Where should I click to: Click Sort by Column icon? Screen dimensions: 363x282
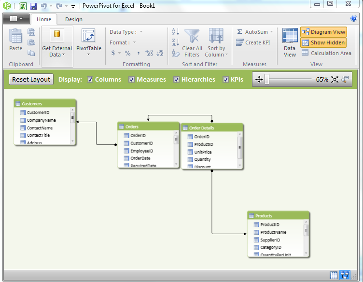(x=216, y=36)
